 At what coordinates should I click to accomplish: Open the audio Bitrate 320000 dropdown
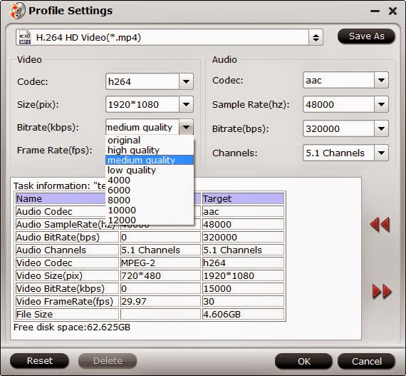point(381,128)
